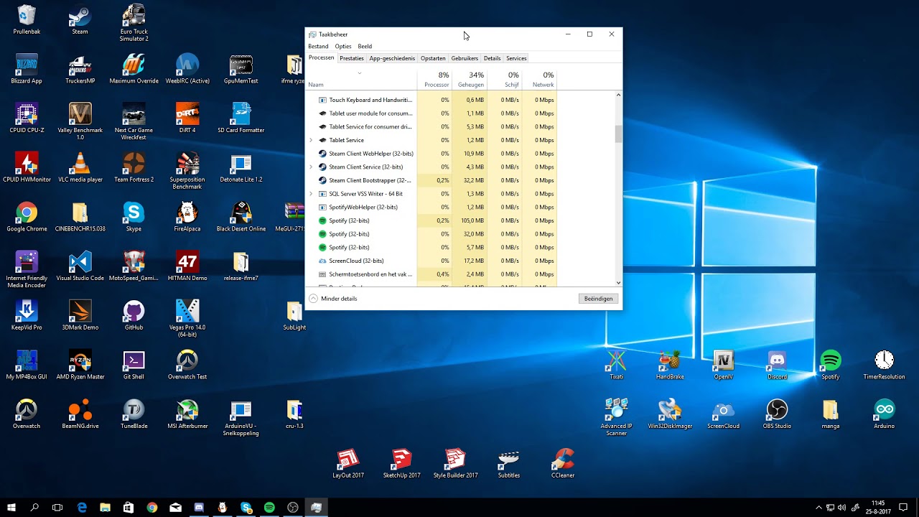Image resolution: width=919 pixels, height=517 pixels.
Task: Select the TimerResolution desktop icon
Action: coord(884,365)
